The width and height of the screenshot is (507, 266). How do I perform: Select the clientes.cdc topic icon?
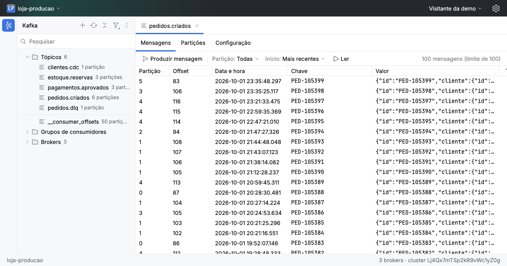(x=42, y=67)
